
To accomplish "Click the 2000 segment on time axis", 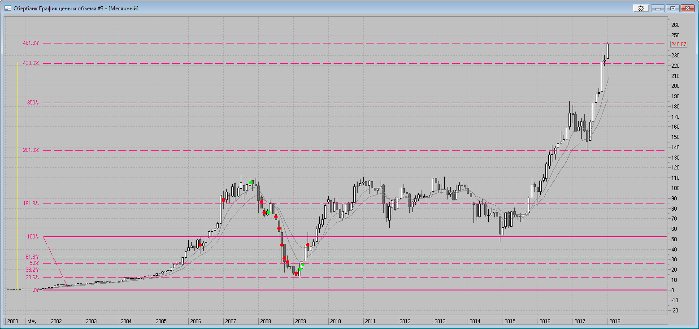I will tap(15, 321).
